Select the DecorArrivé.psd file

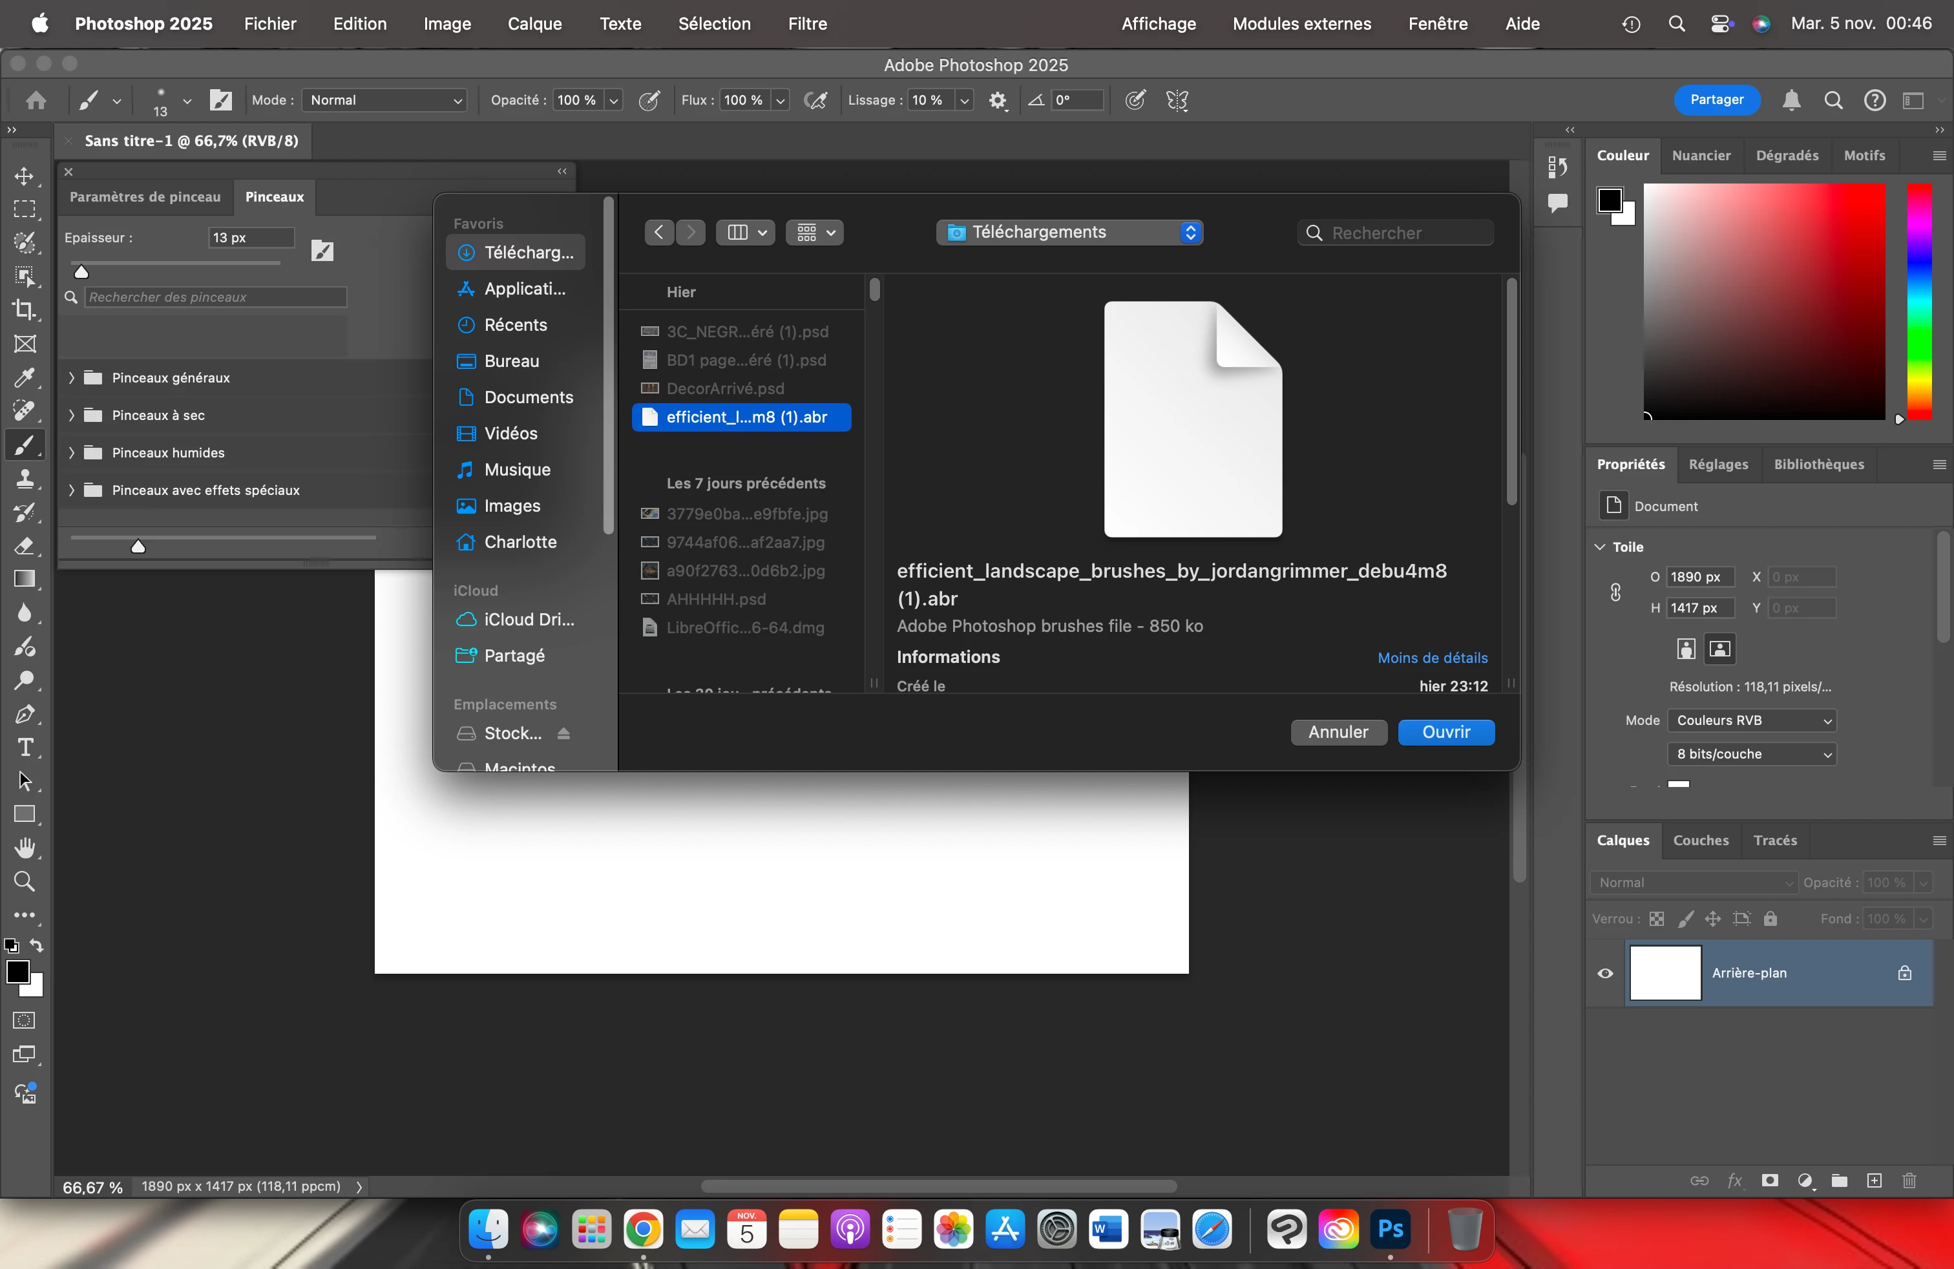coord(725,388)
